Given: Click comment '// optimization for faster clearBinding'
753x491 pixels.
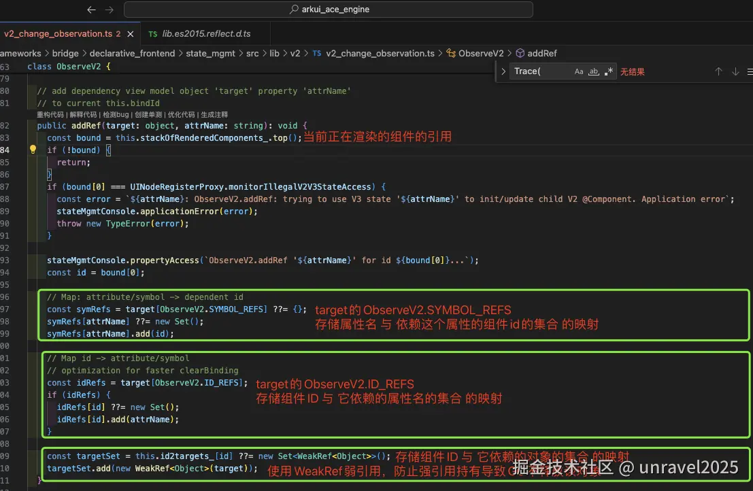Looking at the screenshot, I should pyautogui.click(x=143, y=371).
